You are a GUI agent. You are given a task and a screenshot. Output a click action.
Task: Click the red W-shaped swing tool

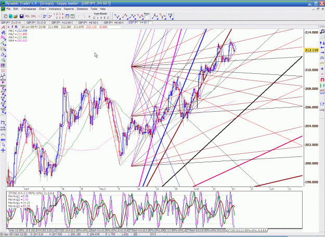(x=140, y=16)
